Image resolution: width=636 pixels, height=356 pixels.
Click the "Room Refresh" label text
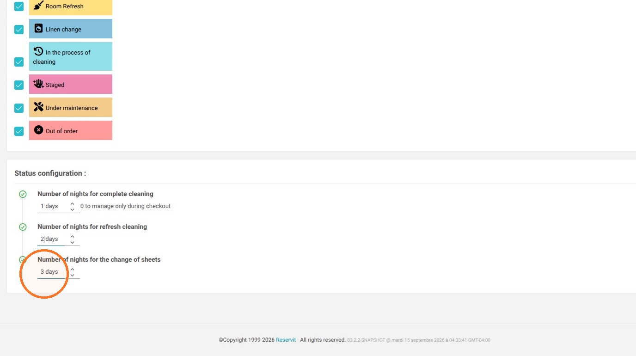click(65, 6)
